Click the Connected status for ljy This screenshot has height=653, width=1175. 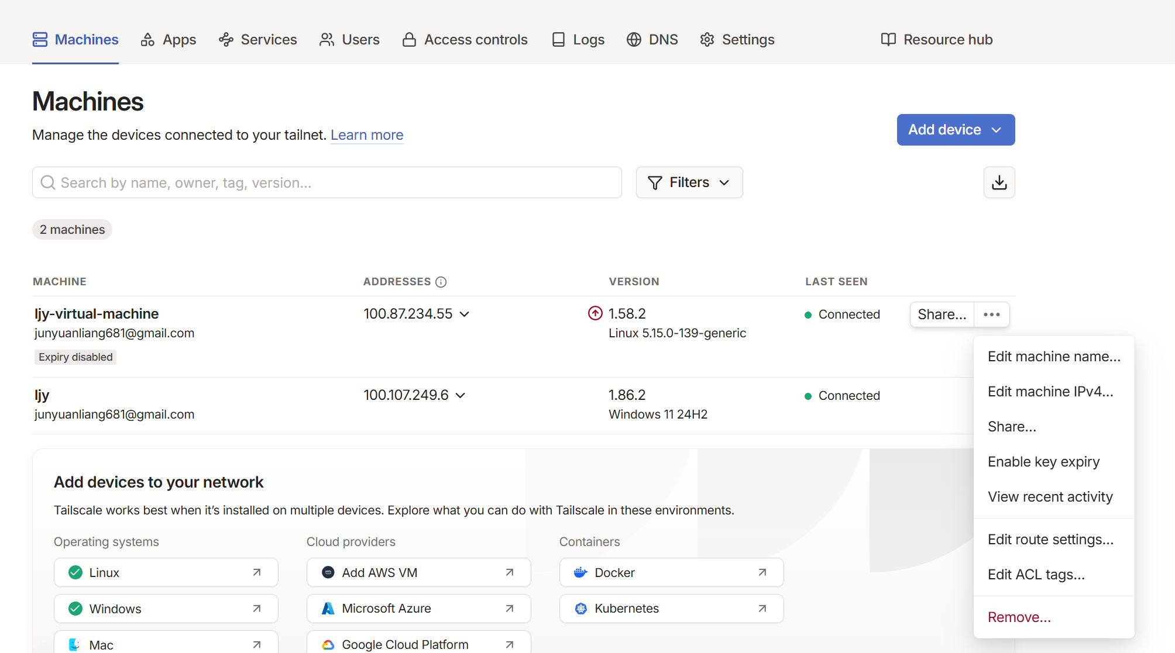tap(842, 396)
